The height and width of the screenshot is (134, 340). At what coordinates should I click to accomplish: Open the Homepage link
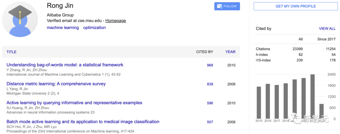(116, 21)
